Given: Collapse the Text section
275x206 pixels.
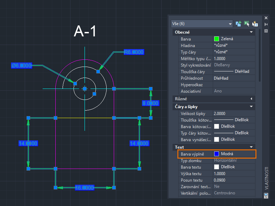Looking at the screenshot, I should click(x=251, y=147).
